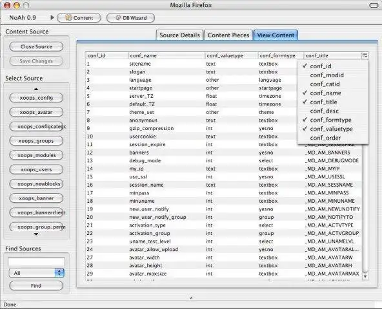Sort by conf_id column header
Image resolution: width=382 pixels, height=309 pixels.
[106, 55]
